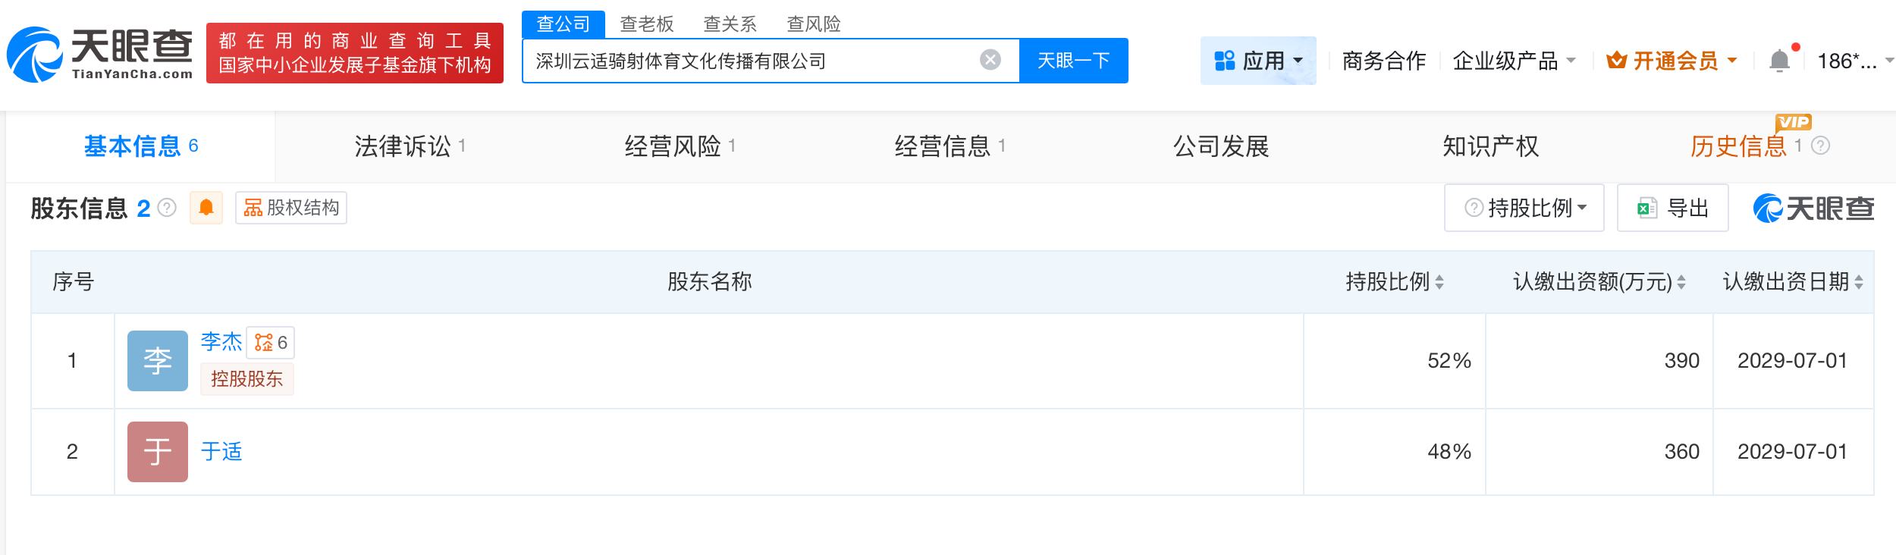Sort by 认缴出资额(万元) column
This screenshot has width=1896, height=555.
coord(1599,282)
